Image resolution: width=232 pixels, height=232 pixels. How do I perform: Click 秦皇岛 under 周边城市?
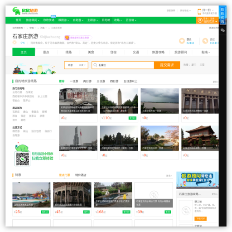coord(35,112)
